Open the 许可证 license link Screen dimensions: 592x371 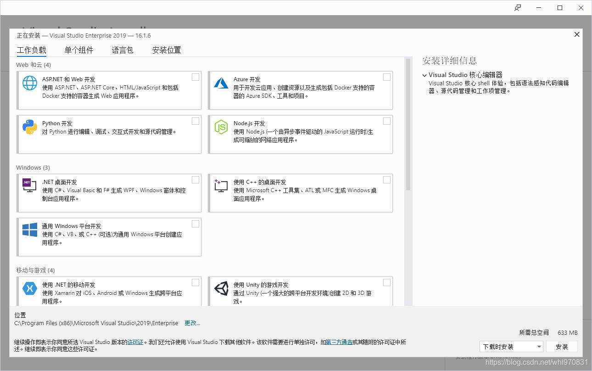[x=135, y=342]
